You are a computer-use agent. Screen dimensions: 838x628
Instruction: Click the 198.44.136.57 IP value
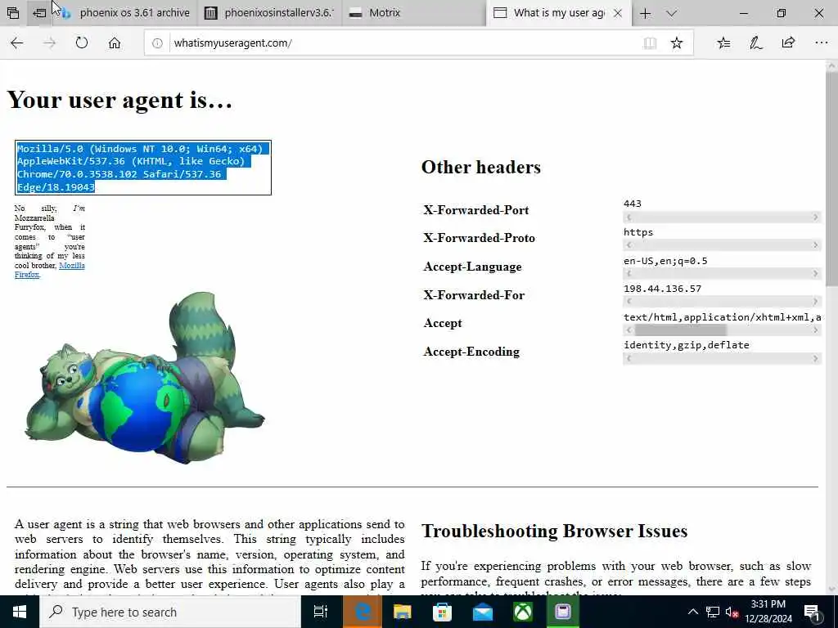tap(662, 289)
